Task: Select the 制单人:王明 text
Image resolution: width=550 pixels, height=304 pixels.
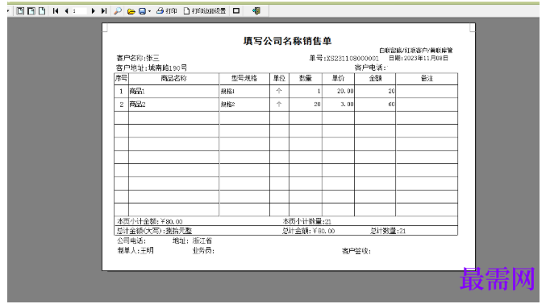Action: [x=135, y=250]
